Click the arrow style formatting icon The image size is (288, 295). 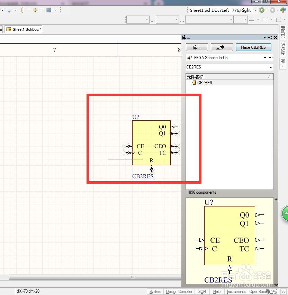pyautogui.click(x=278, y=19)
